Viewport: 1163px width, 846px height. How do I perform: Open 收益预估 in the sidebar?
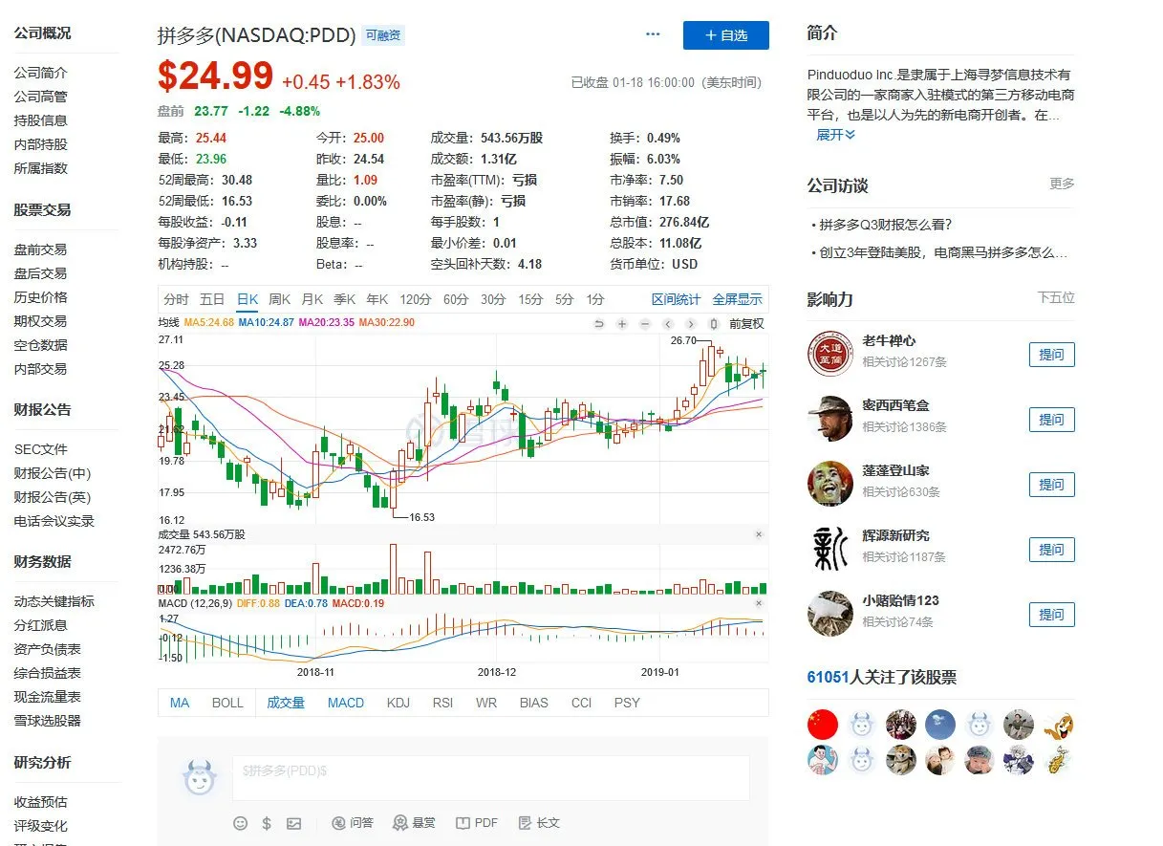(41, 802)
